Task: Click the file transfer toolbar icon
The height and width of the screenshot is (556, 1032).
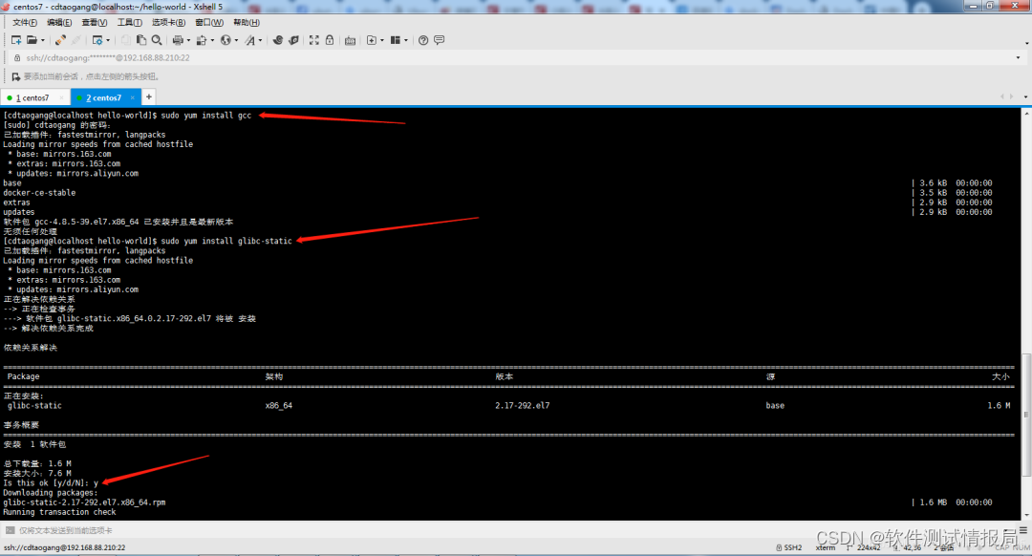Action: coord(202,40)
